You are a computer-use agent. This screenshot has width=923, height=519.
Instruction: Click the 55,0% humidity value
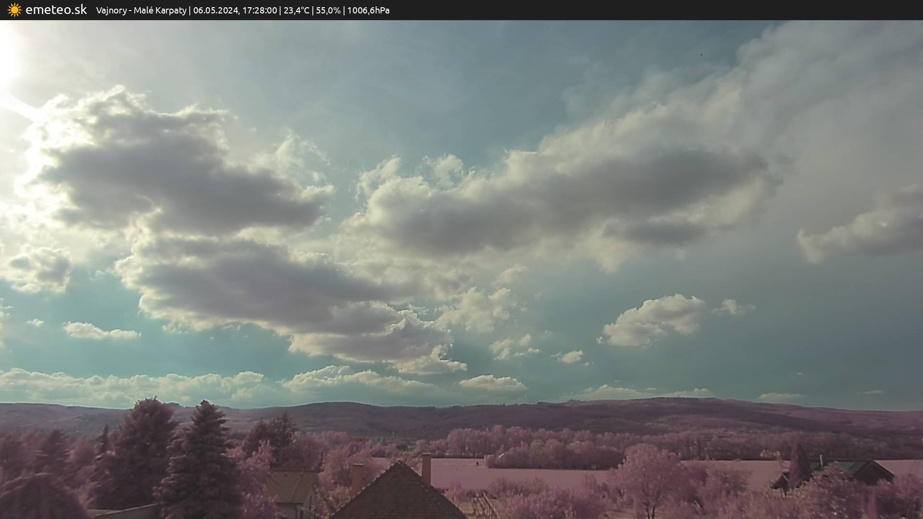point(328,11)
